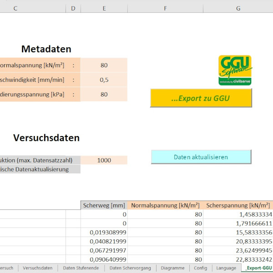The width and height of the screenshot is (273, 273).
Task: Select cell with value 1,791666611
Action: (x=238, y=223)
